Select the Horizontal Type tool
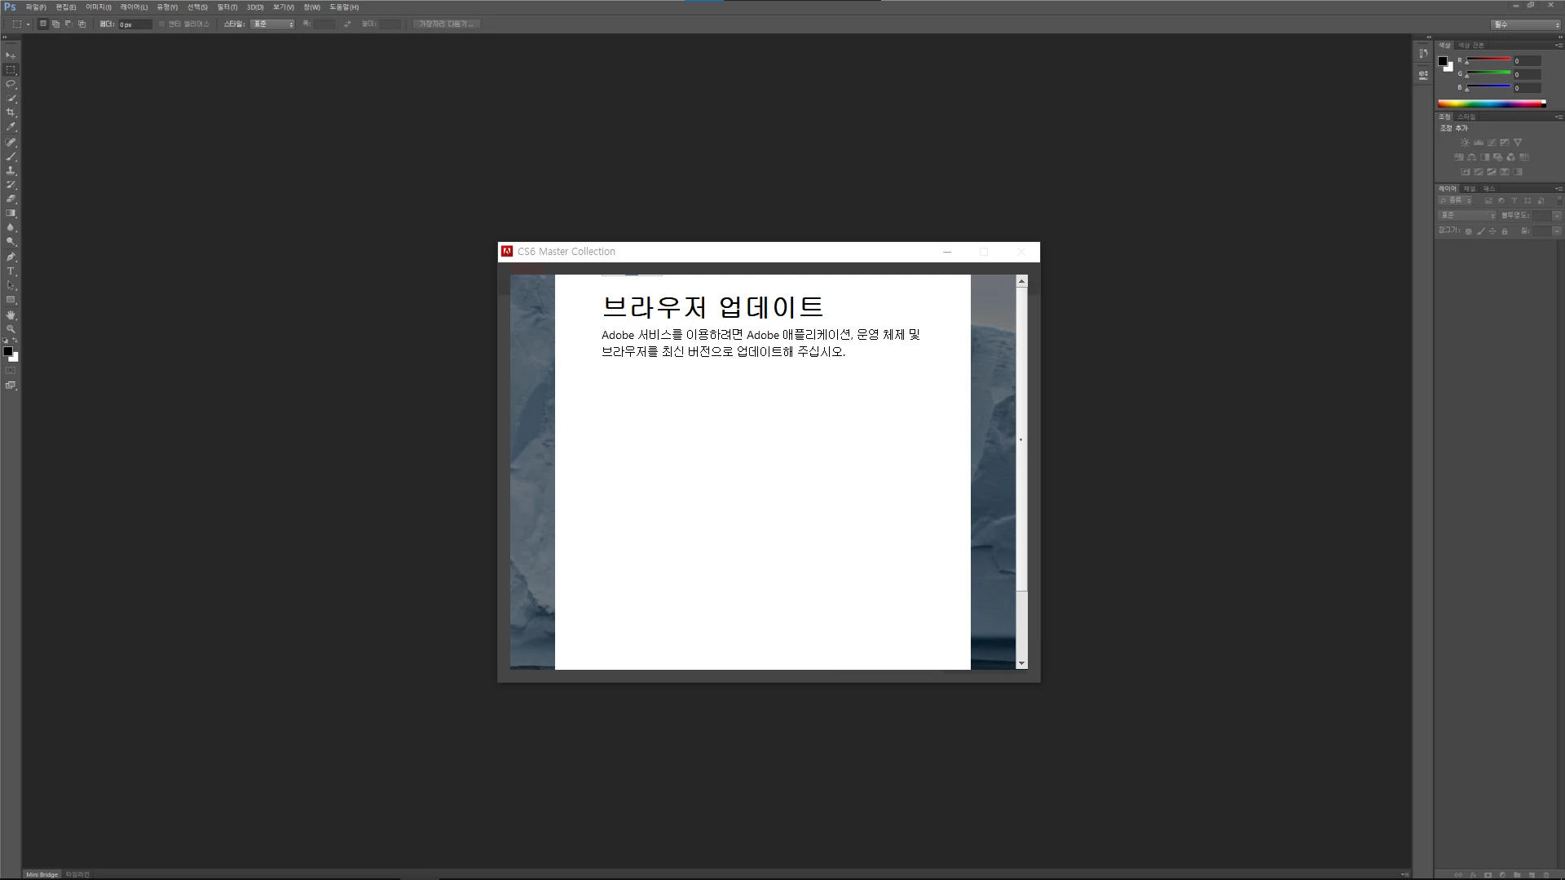The width and height of the screenshot is (1565, 880). [x=11, y=271]
